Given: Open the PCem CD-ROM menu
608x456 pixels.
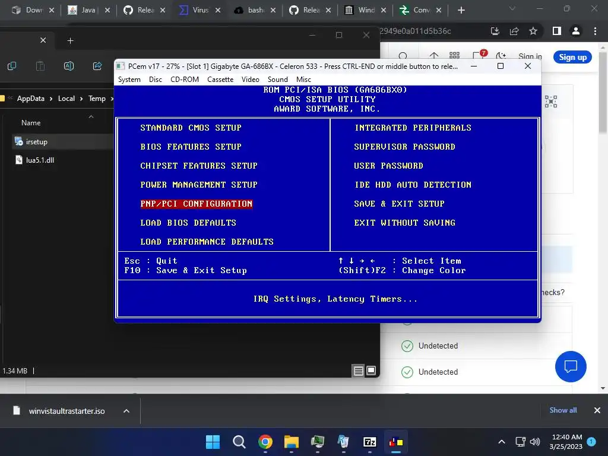Looking at the screenshot, I should (x=185, y=80).
